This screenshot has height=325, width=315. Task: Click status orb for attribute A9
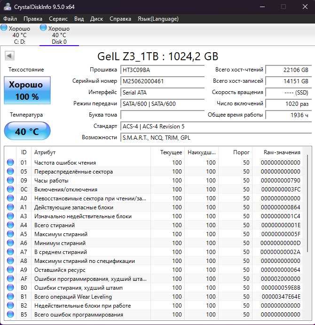10,270
